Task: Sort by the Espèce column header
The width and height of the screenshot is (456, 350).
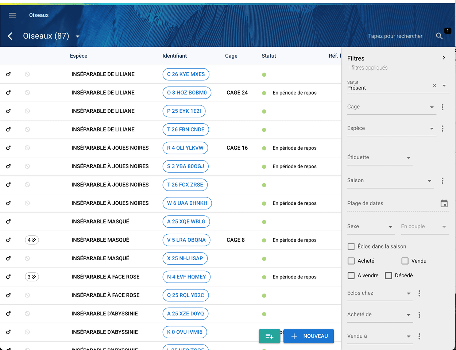Action: pos(78,56)
